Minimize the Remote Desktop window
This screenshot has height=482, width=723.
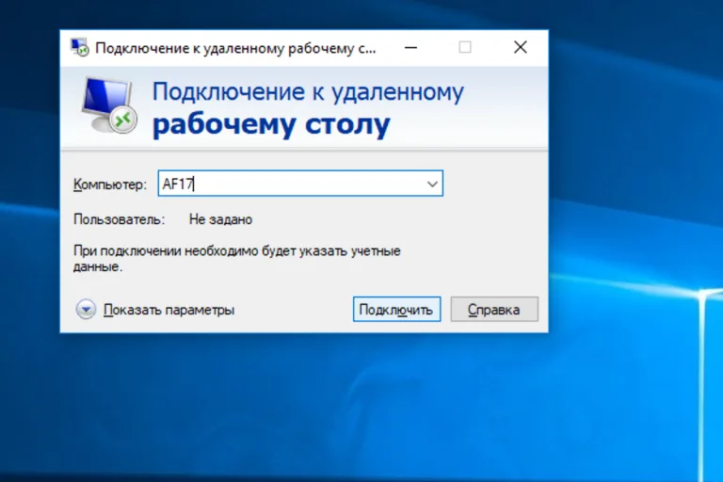click(410, 47)
